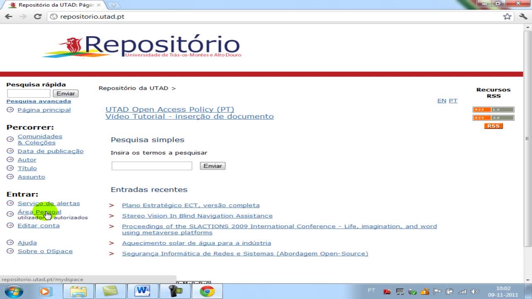Image resolution: width=532 pixels, height=299 pixels.
Task: Open Plano Estratégico ECT, versão completa
Action: (191, 205)
